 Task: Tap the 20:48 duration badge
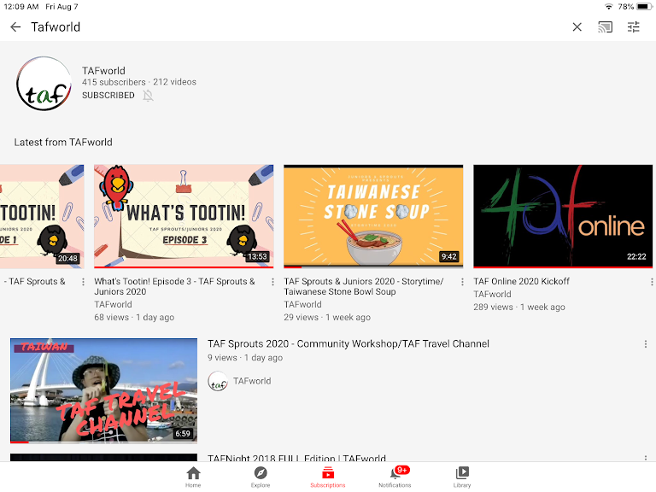(x=67, y=258)
